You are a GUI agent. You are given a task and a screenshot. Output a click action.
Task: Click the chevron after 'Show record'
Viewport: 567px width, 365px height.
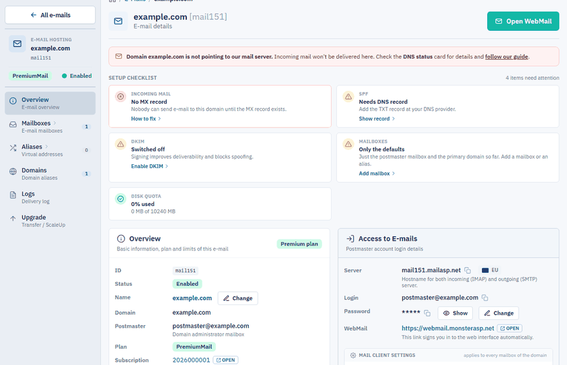coord(394,118)
